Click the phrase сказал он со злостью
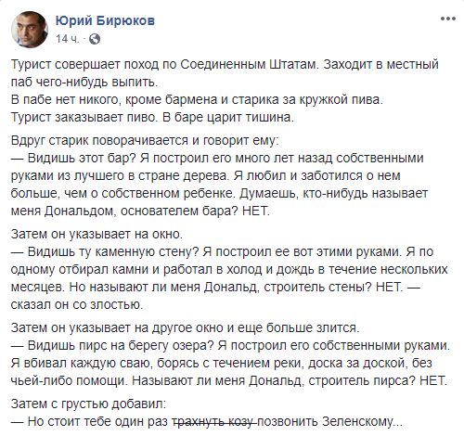 pos(77,304)
